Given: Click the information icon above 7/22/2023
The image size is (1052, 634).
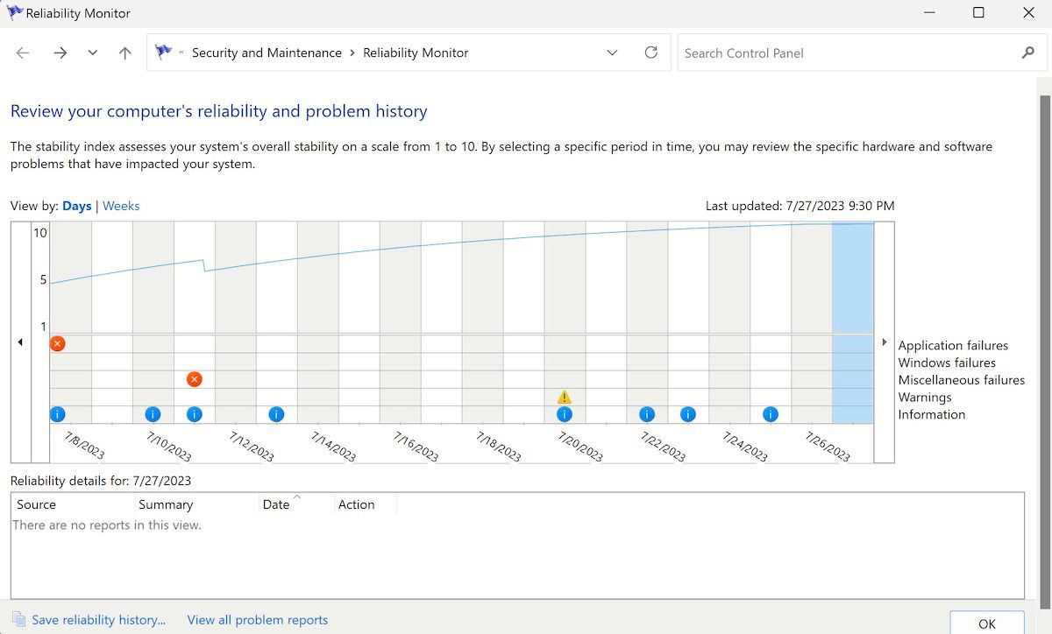Looking at the screenshot, I should pyautogui.click(x=647, y=414).
